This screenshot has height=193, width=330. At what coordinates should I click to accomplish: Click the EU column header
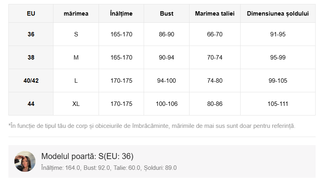31,14
